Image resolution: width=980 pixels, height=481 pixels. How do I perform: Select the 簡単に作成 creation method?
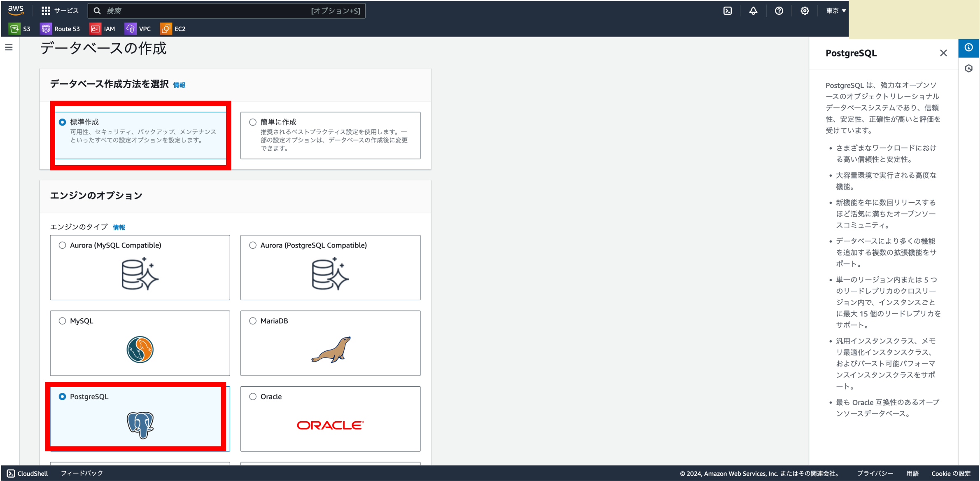[x=252, y=121]
